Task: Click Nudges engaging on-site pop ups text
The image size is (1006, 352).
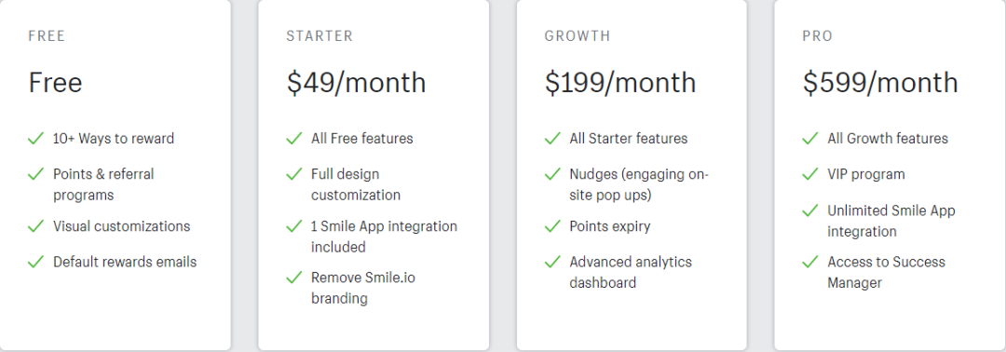Action: pos(639,184)
